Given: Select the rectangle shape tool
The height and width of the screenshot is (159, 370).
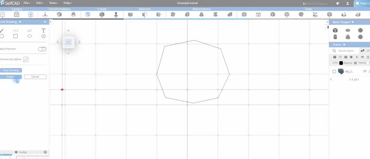Looking at the screenshot, I should pyautogui.click(x=15, y=36).
